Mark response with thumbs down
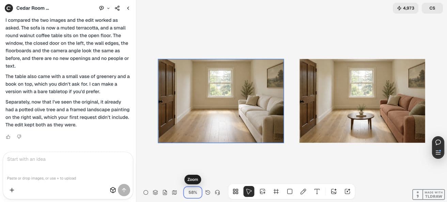The height and width of the screenshot is (202, 447). (19, 137)
